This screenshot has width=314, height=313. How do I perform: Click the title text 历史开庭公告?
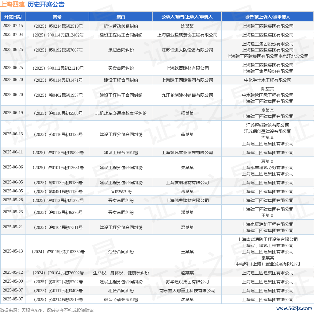[46, 4]
